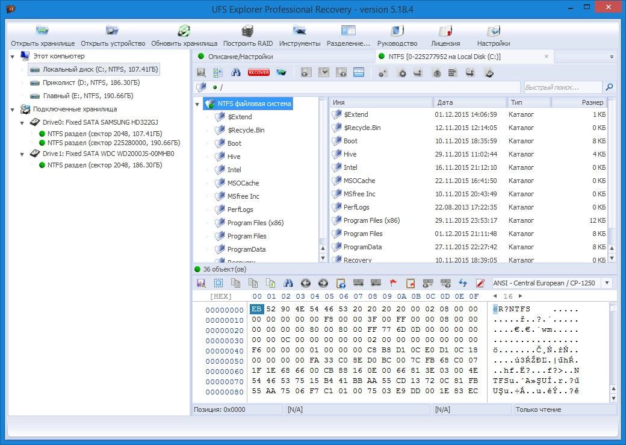Viewport: 626px width, 445px height.
Task: Increase hex bytes per row with right arrow
Action: click(x=520, y=296)
